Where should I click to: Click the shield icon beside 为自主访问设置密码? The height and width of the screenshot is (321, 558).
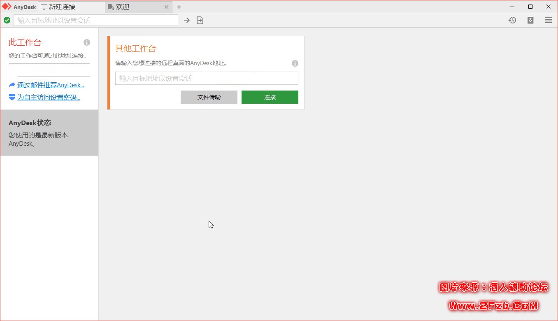12,97
